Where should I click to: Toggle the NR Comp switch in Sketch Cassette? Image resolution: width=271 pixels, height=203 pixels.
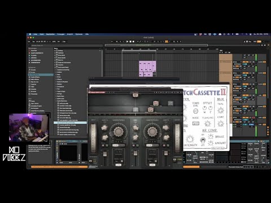coord(203,140)
